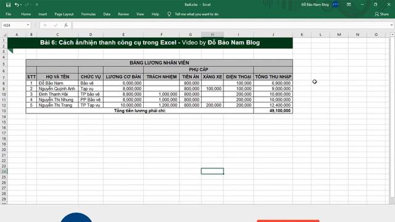Screen dimensions: 395x222
Task: Open the Review tab
Action: click(x=123, y=14)
